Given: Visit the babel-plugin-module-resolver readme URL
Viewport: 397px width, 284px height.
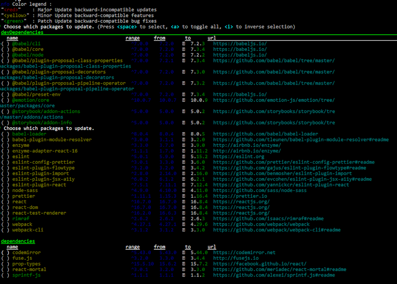Looking at the screenshot, I should tap(301, 140).
